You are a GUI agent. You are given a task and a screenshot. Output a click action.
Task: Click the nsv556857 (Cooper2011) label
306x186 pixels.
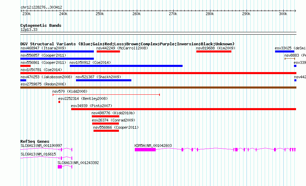click(43, 55)
